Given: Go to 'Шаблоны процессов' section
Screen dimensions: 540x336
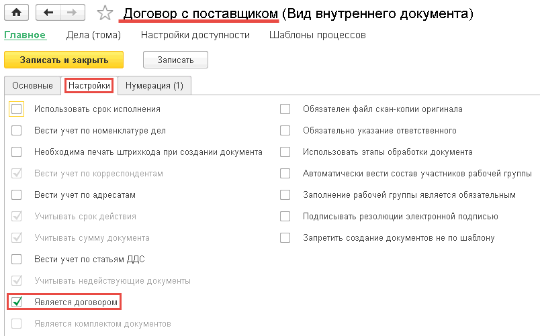Looking at the screenshot, I should (x=318, y=35).
